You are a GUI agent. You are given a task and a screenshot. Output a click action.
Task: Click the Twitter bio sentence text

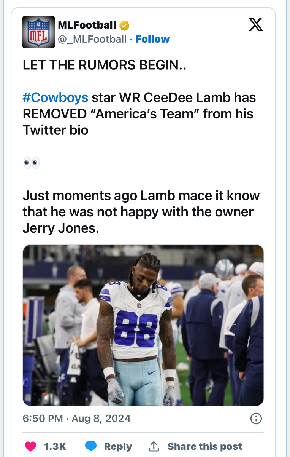point(139,114)
